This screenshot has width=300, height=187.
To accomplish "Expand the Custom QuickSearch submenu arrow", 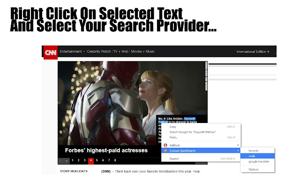I will (238, 151).
